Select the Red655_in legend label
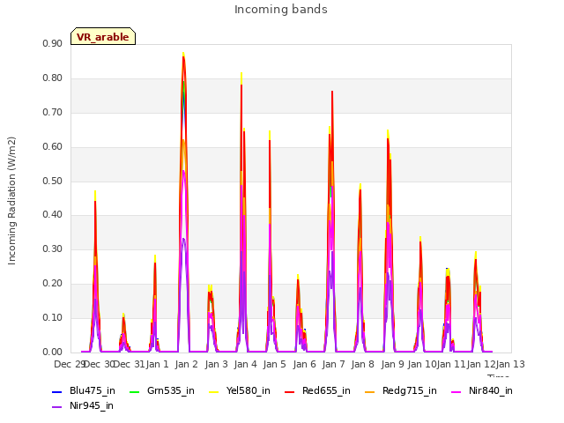564x423 pixels. (326, 391)
